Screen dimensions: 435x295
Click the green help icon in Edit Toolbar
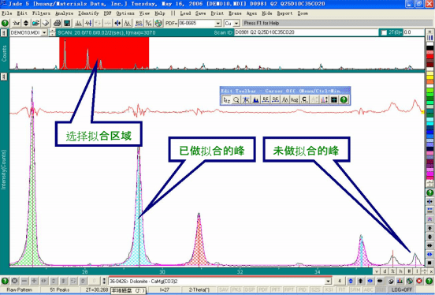point(344,99)
